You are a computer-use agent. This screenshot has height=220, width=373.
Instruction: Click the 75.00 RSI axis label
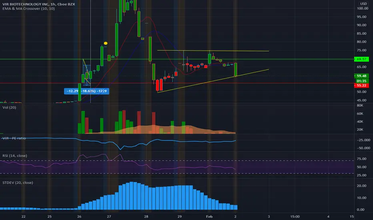[x=361, y=159]
